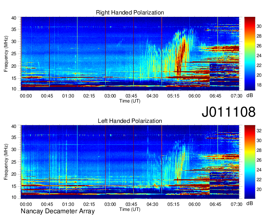
Task: Click the 10 MHz tick on bottom plot
Action: 14,197
